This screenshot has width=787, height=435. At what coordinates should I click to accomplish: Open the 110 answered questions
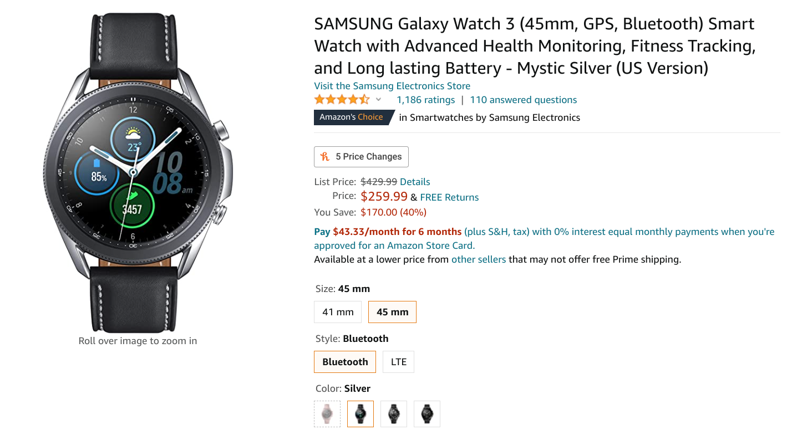point(523,100)
